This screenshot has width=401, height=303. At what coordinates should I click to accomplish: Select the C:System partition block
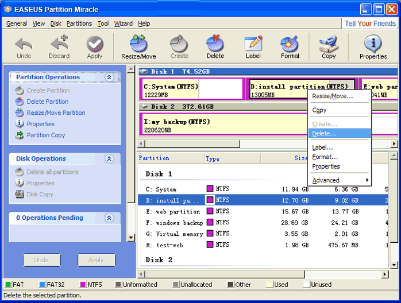192,90
